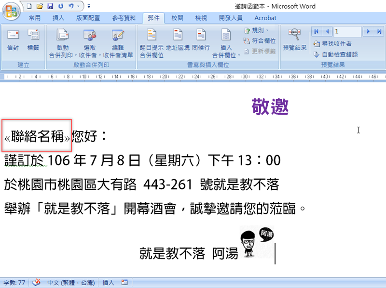Open the 開發人員 tab
The height and width of the screenshot is (288, 386).
click(231, 18)
